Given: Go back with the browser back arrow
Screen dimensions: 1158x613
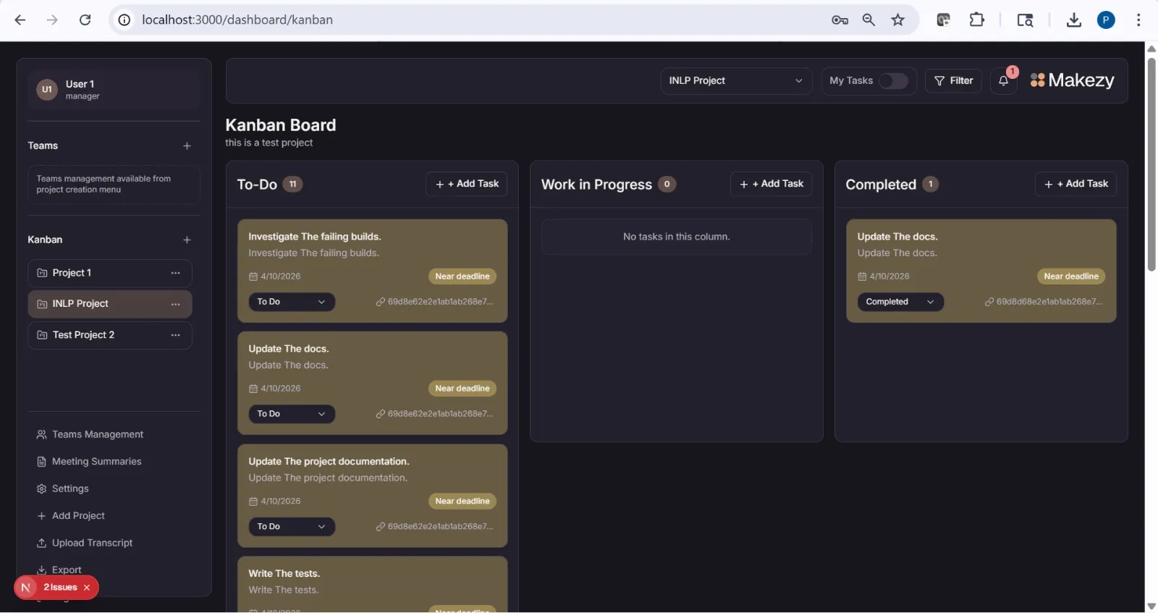Looking at the screenshot, I should click(x=20, y=20).
